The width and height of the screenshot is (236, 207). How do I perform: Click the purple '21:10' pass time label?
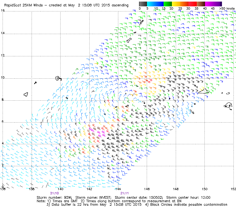point(55,193)
